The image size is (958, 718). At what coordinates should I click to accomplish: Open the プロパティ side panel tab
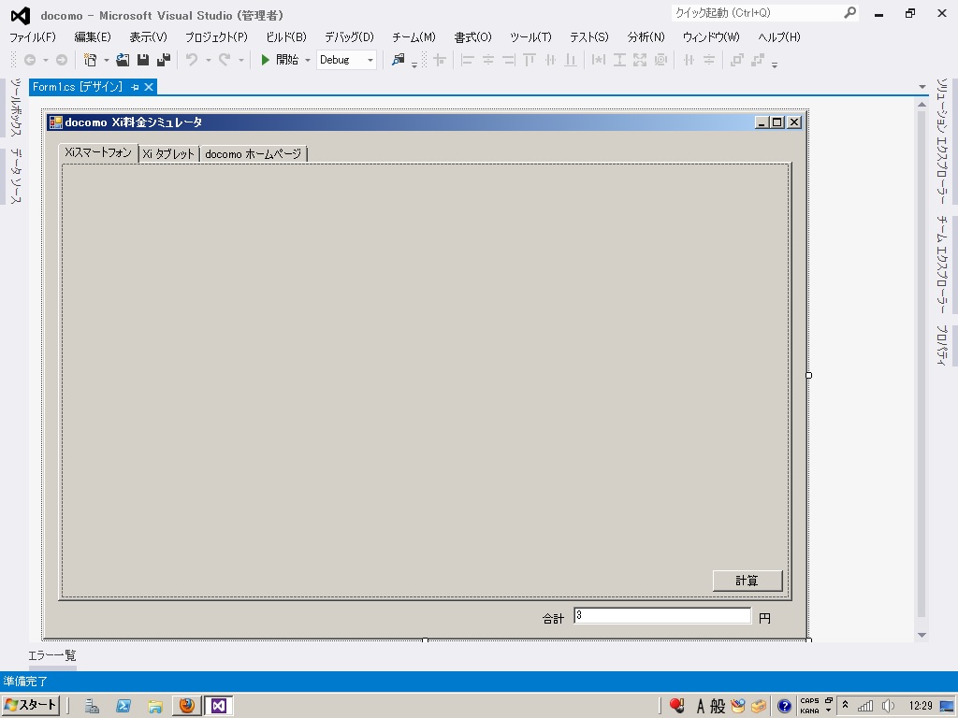(942, 345)
